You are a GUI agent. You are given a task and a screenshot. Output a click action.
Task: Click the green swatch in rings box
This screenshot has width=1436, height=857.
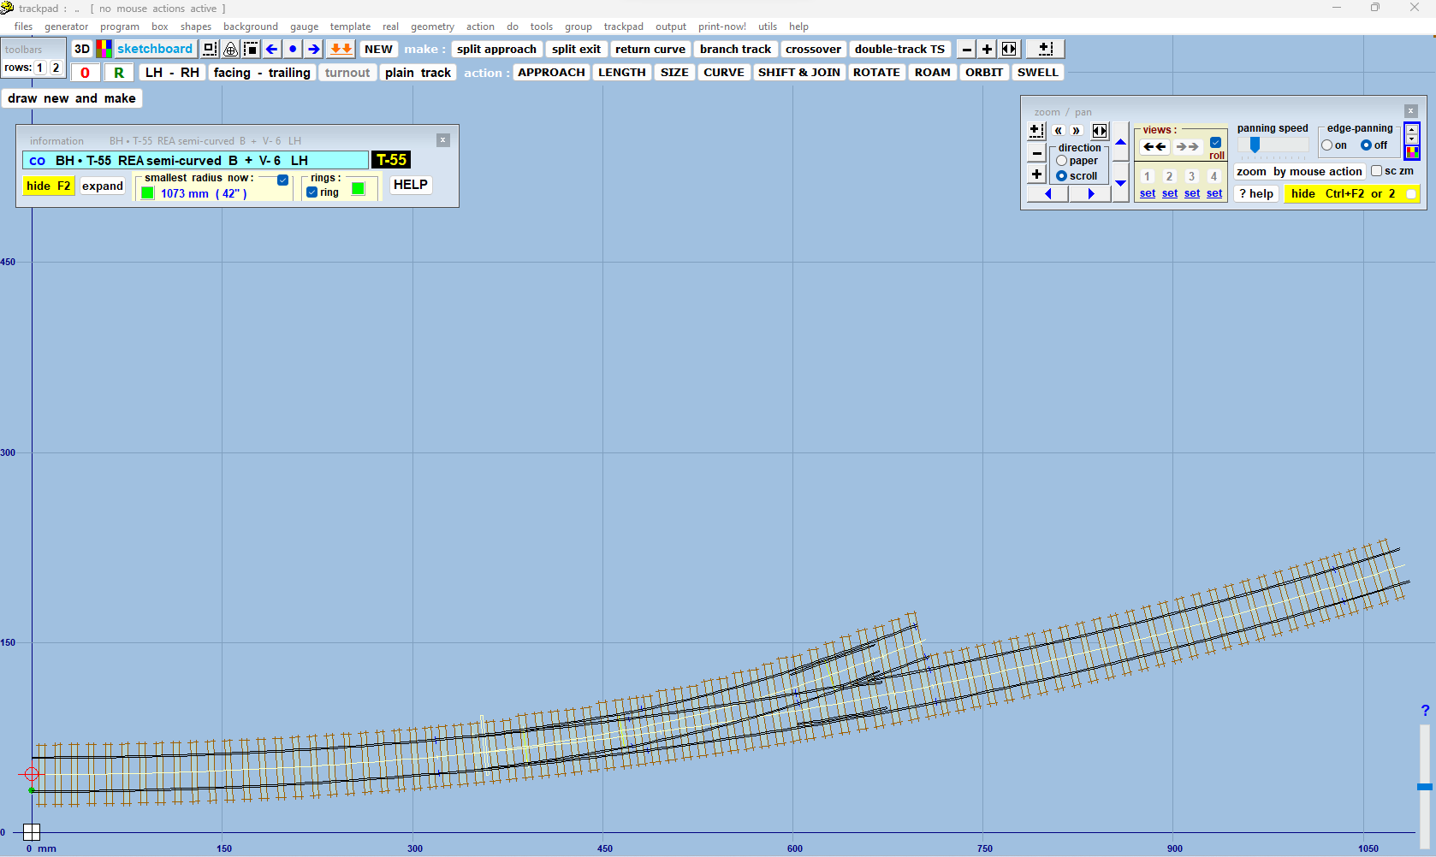[359, 189]
